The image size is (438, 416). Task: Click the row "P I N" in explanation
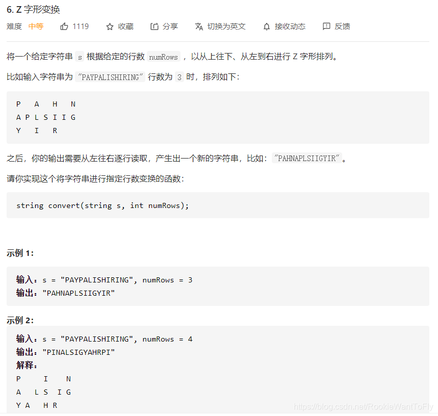[43, 379]
